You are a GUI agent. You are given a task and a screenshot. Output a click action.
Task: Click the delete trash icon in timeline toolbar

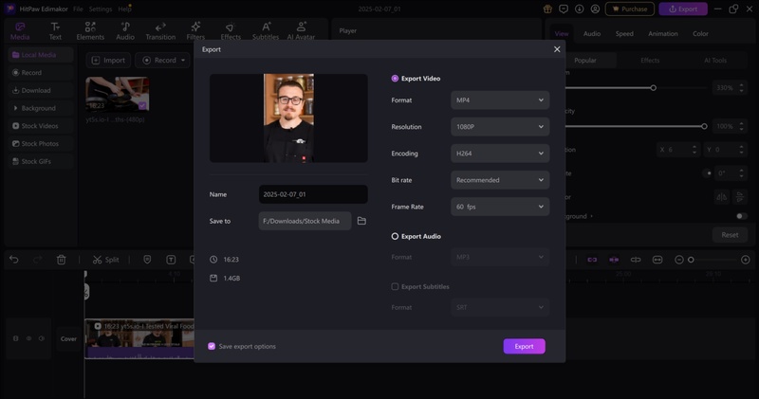tap(62, 260)
